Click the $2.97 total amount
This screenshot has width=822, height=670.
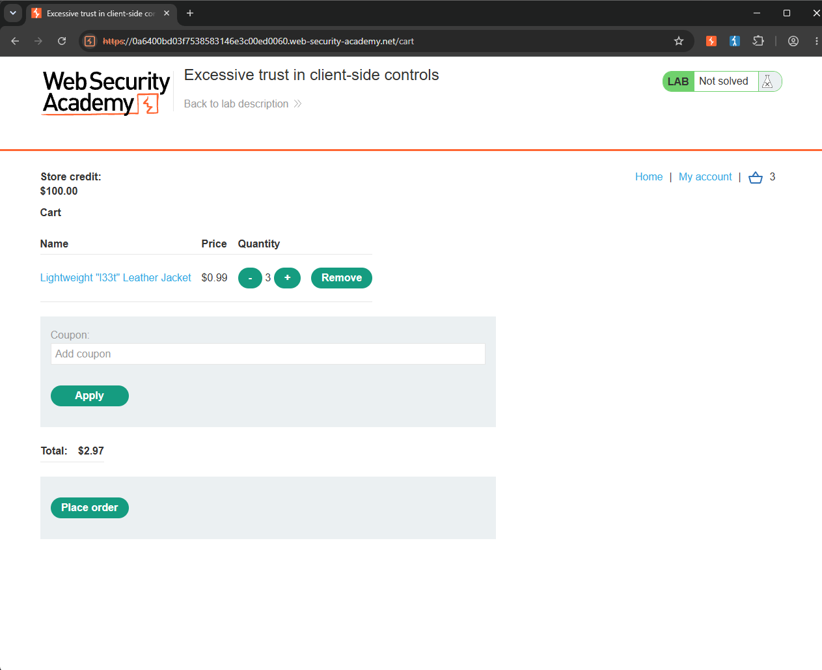(91, 451)
